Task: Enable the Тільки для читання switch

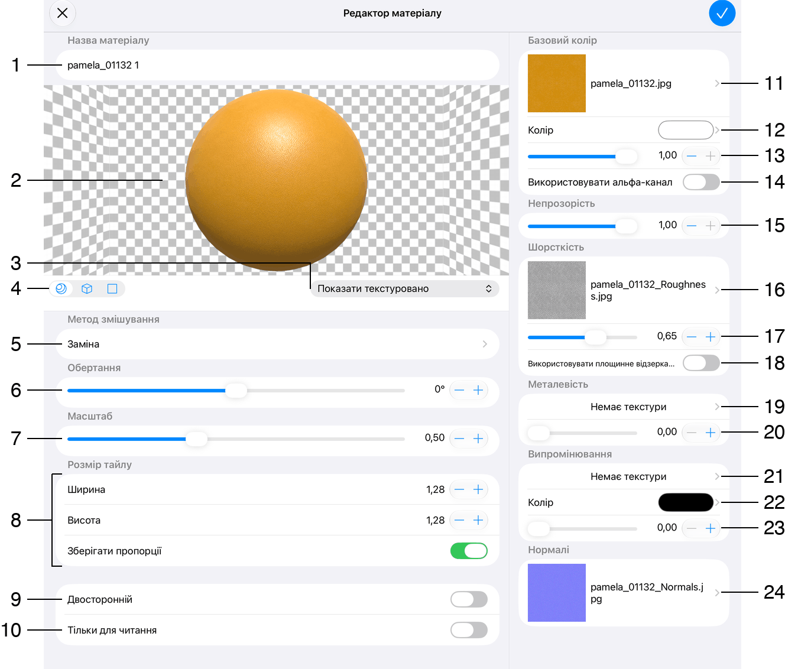Action: [469, 630]
